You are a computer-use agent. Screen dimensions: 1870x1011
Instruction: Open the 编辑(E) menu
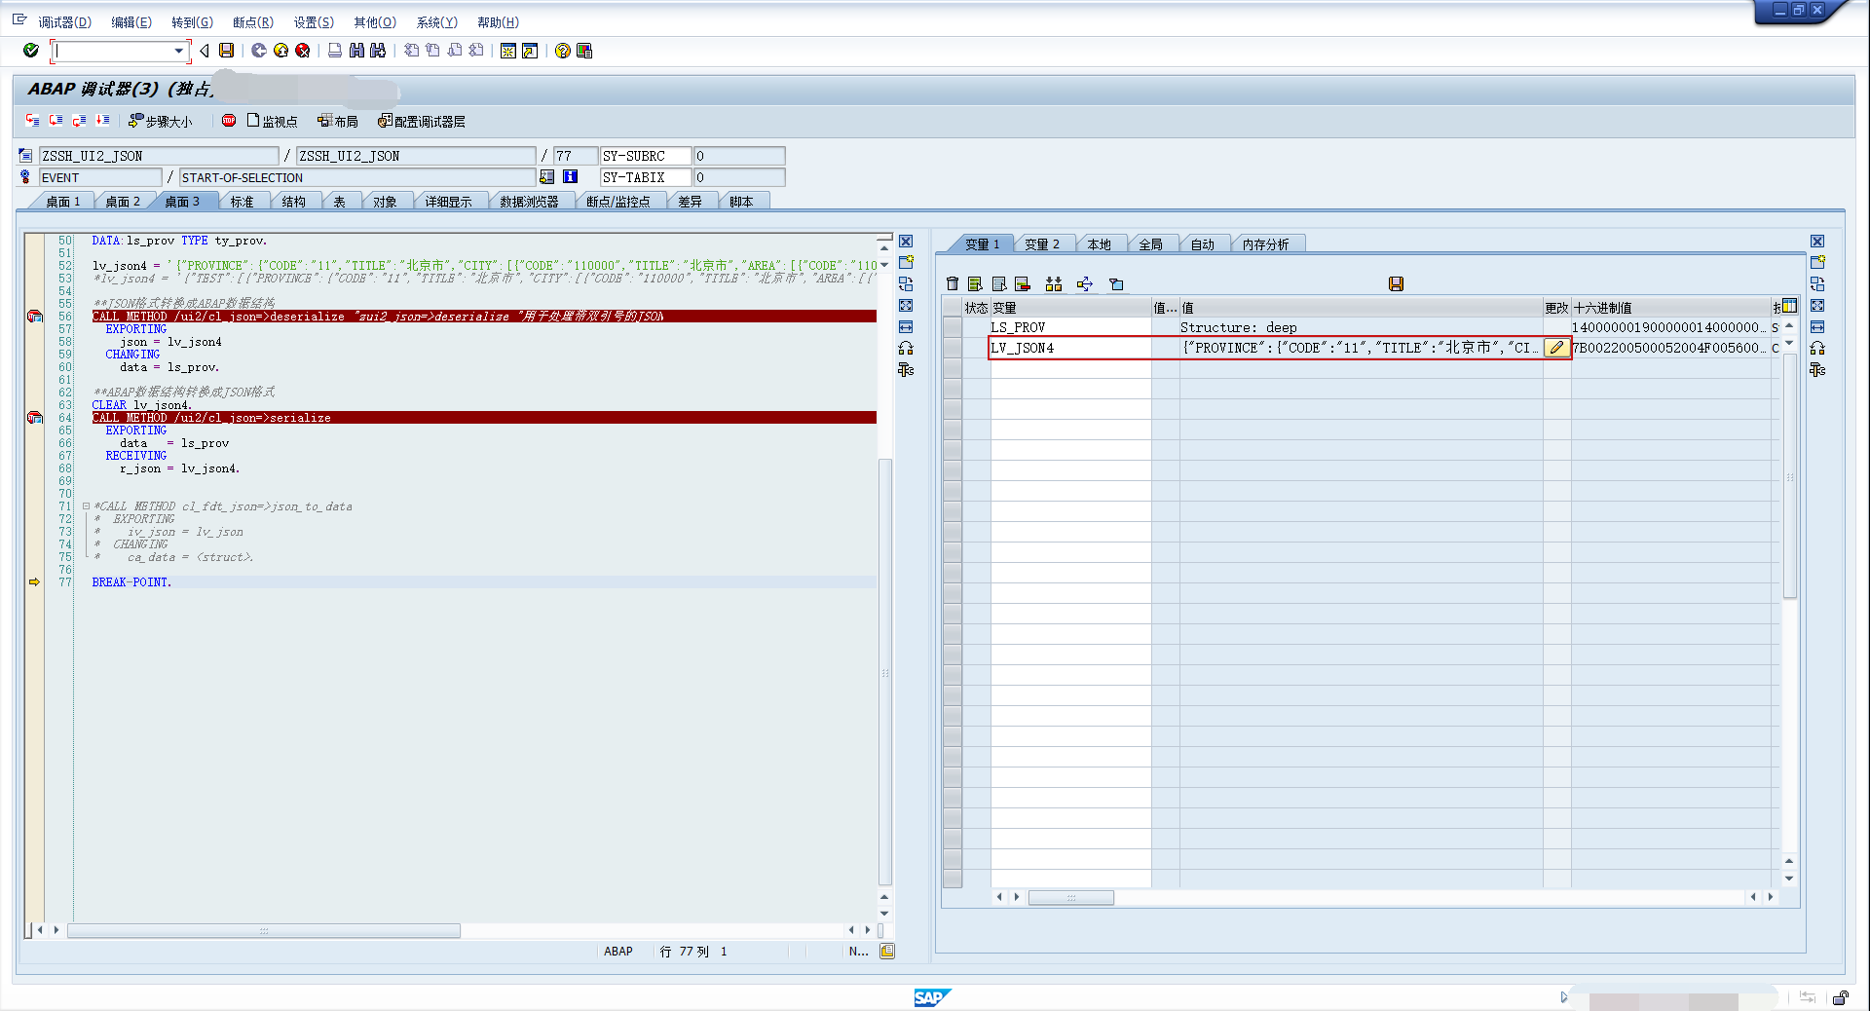(x=131, y=21)
